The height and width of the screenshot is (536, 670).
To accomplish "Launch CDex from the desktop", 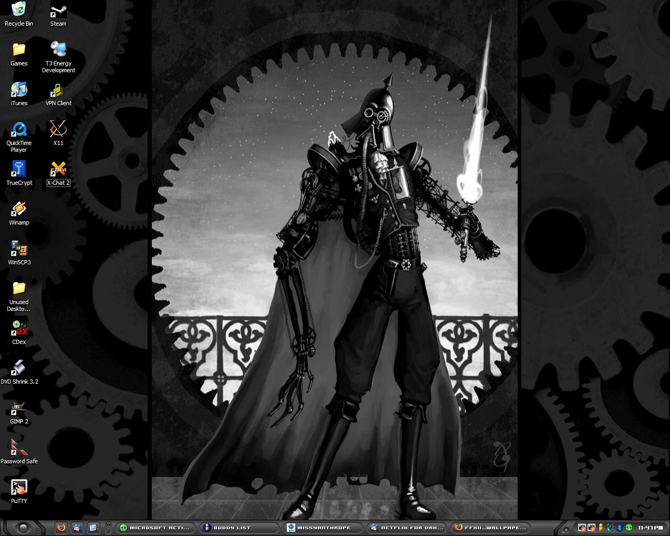I will (x=19, y=332).
